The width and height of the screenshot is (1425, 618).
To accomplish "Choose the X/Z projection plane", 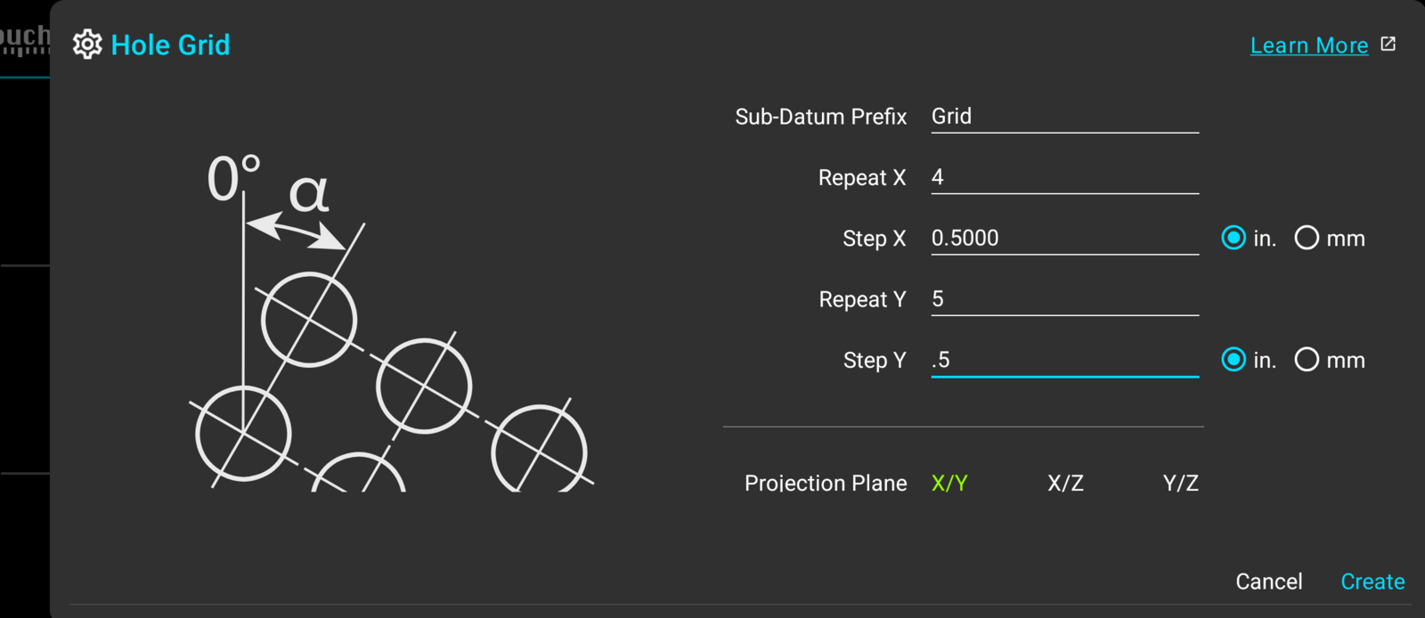I will pos(1065,483).
